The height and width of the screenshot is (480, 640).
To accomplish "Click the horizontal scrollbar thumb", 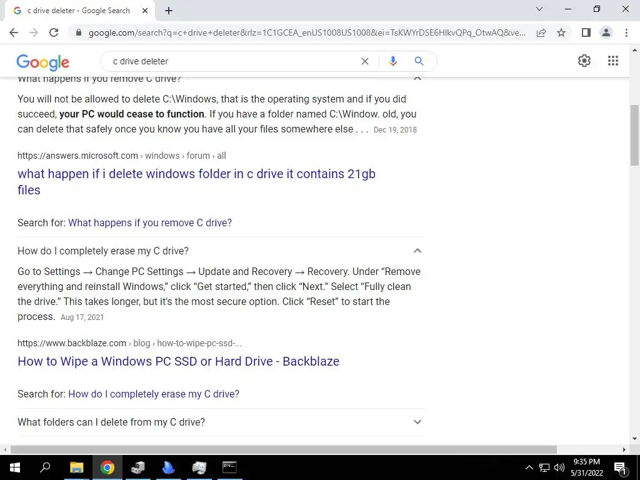I will [283, 449].
